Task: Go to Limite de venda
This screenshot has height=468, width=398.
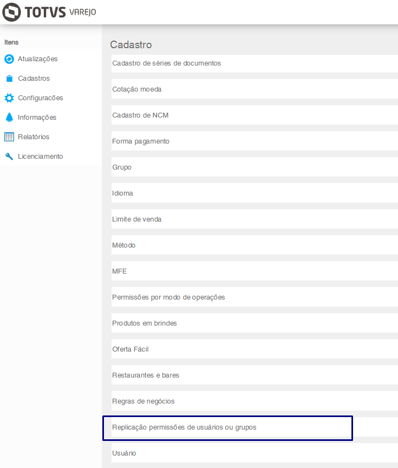Action: (137, 219)
